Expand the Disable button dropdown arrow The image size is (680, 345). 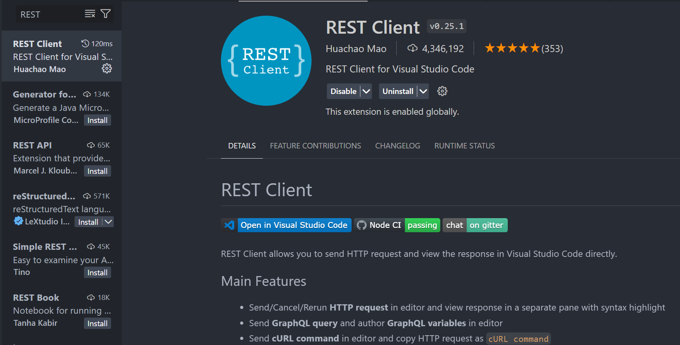(x=366, y=91)
